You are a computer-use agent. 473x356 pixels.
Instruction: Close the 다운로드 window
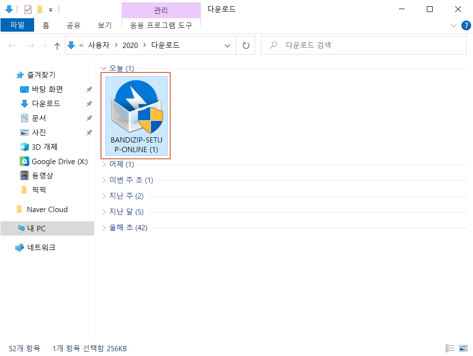tap(458, 9)
